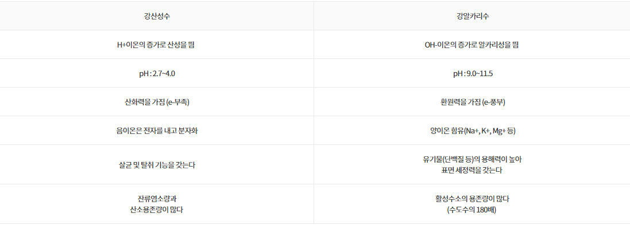Select the 잔류염소량과 text line
630x225 pixels.
point(157,199)
